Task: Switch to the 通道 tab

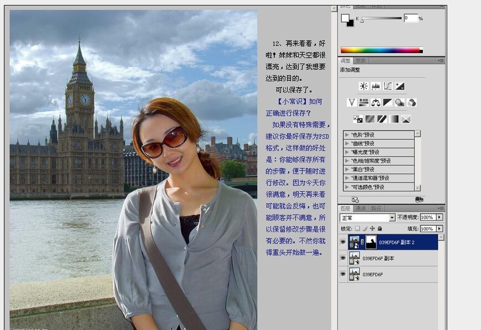Action: click(x=360, y=208)
